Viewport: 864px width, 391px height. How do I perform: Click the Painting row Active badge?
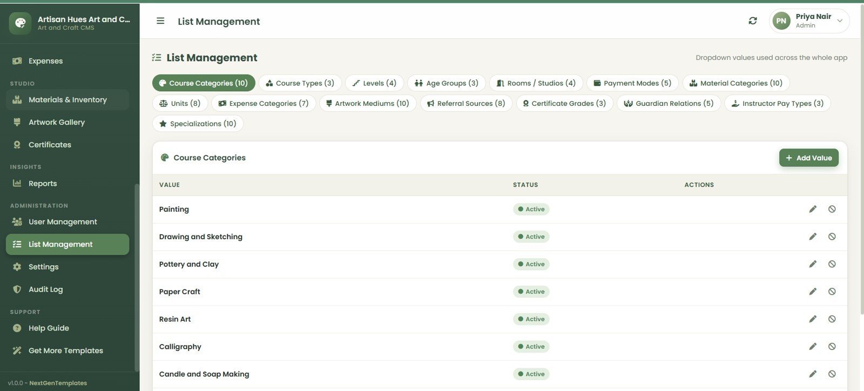point(531,209)
